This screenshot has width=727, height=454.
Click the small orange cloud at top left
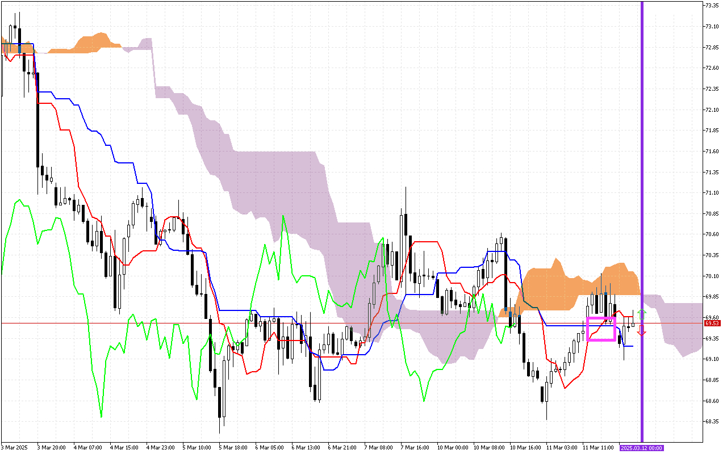94,44
